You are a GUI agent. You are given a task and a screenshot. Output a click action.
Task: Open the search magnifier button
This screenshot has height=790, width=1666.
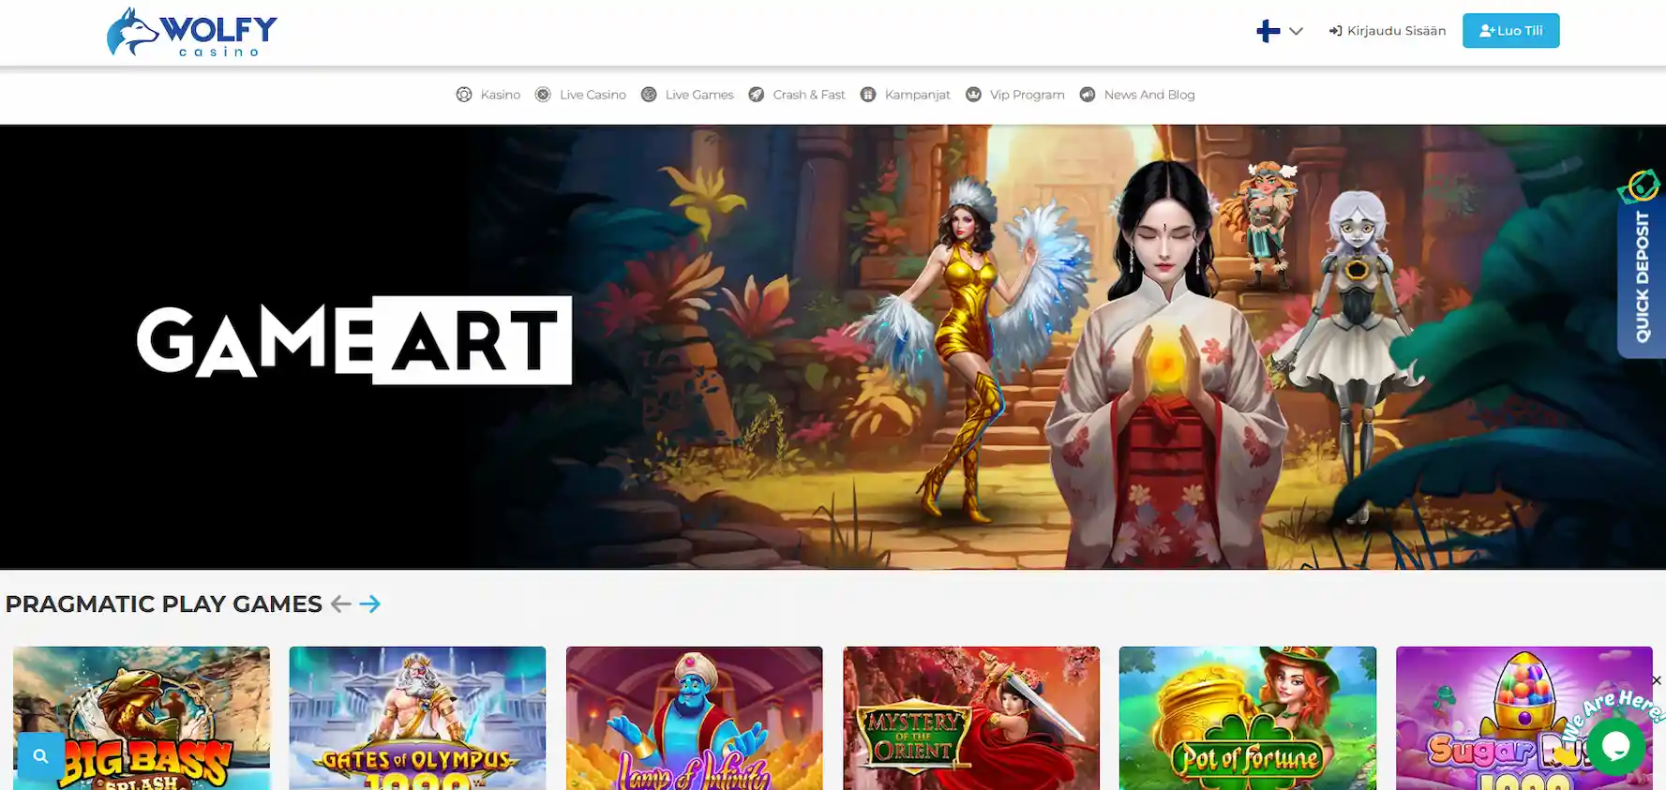(40, 756)
